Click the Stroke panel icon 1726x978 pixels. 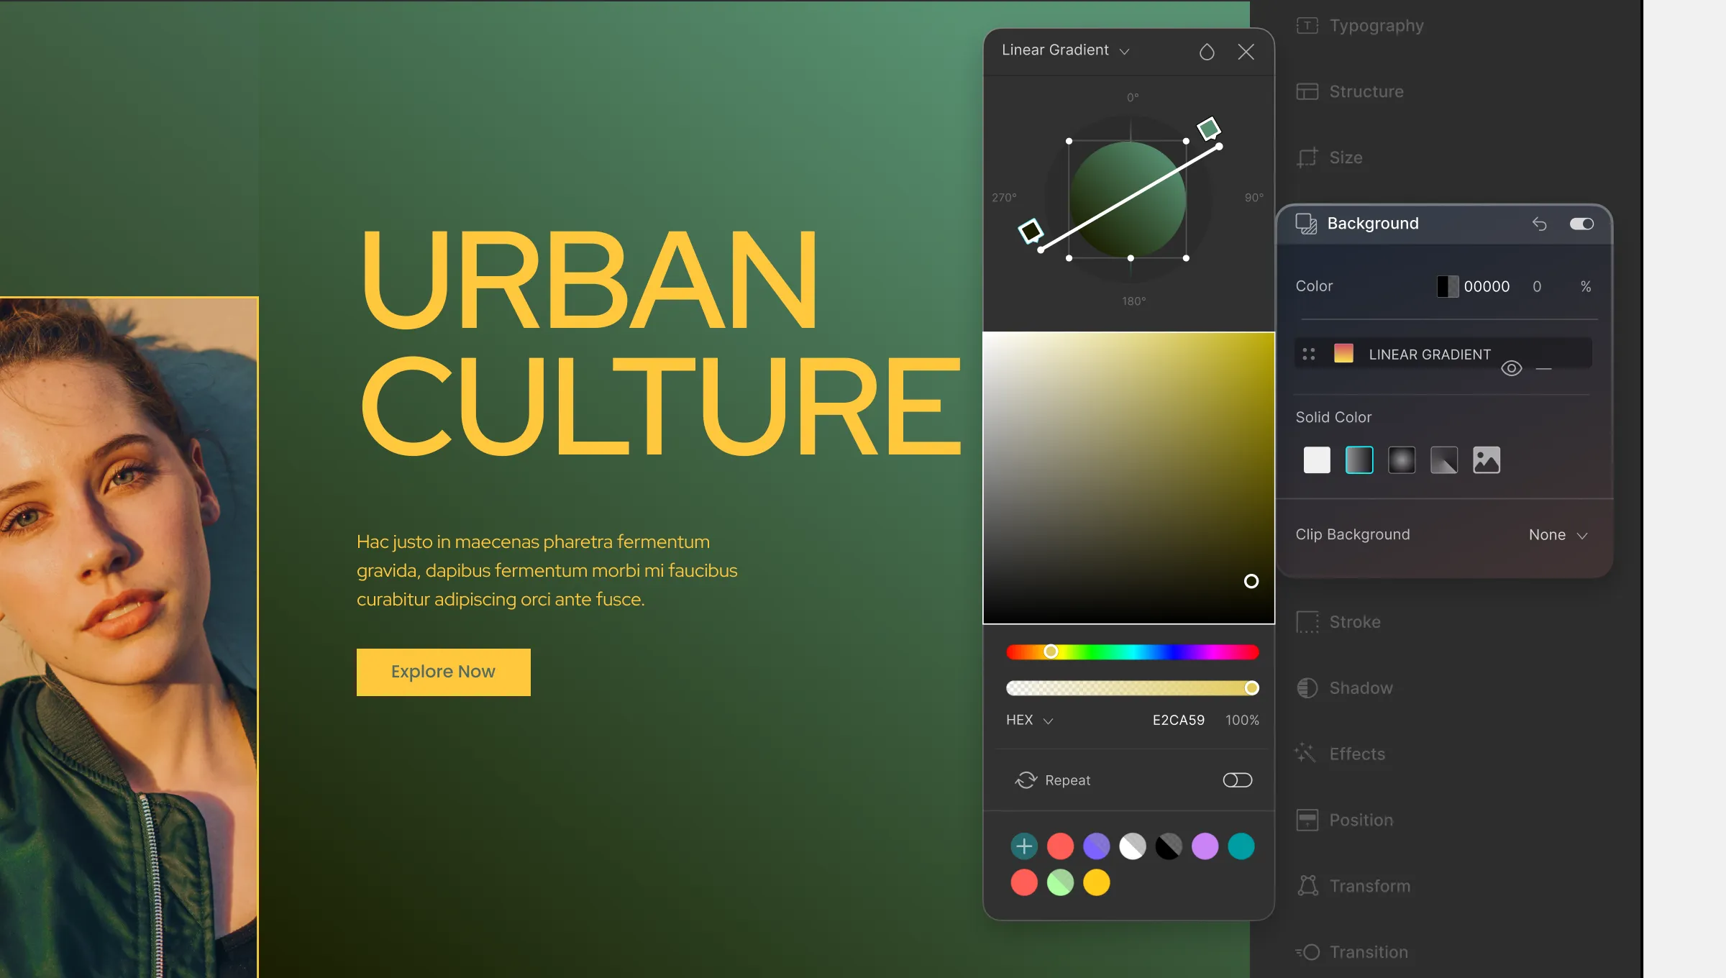coord(1307,622)
